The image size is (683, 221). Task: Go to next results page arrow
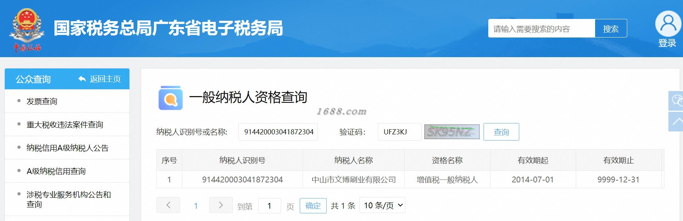click(221, 205)
